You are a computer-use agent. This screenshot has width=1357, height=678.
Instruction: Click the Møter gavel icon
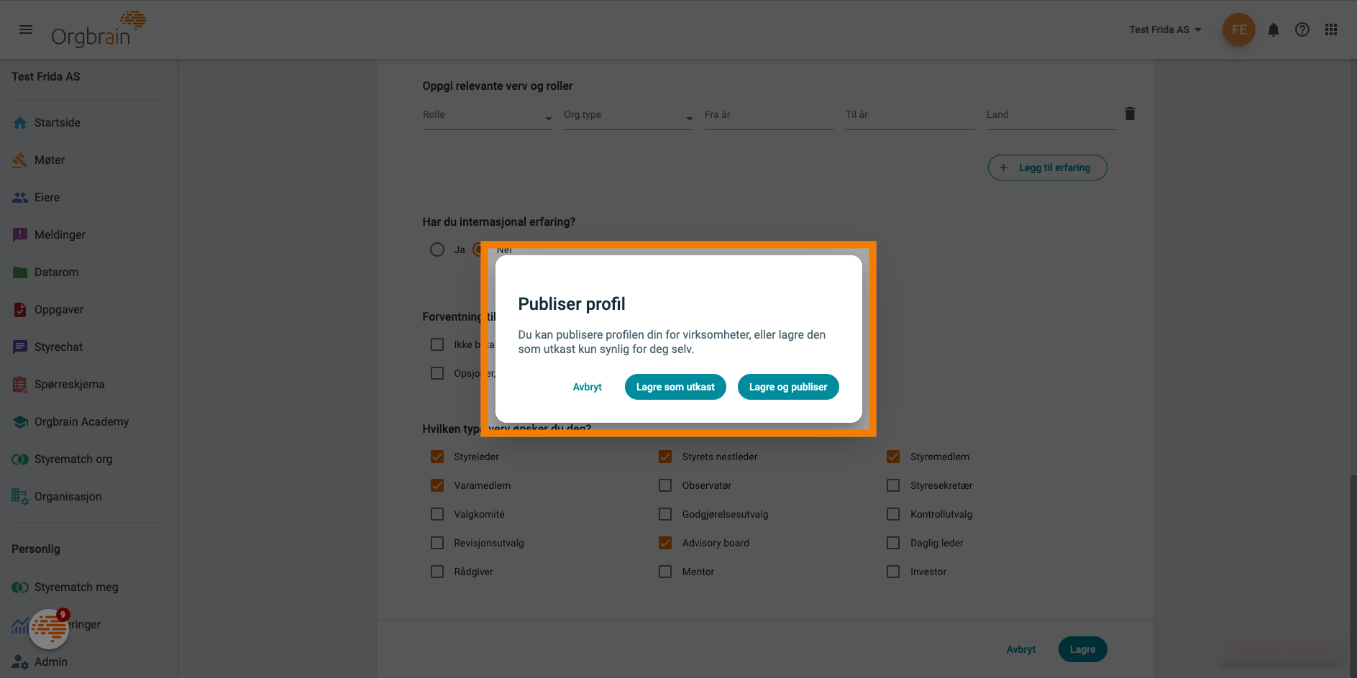20,160
